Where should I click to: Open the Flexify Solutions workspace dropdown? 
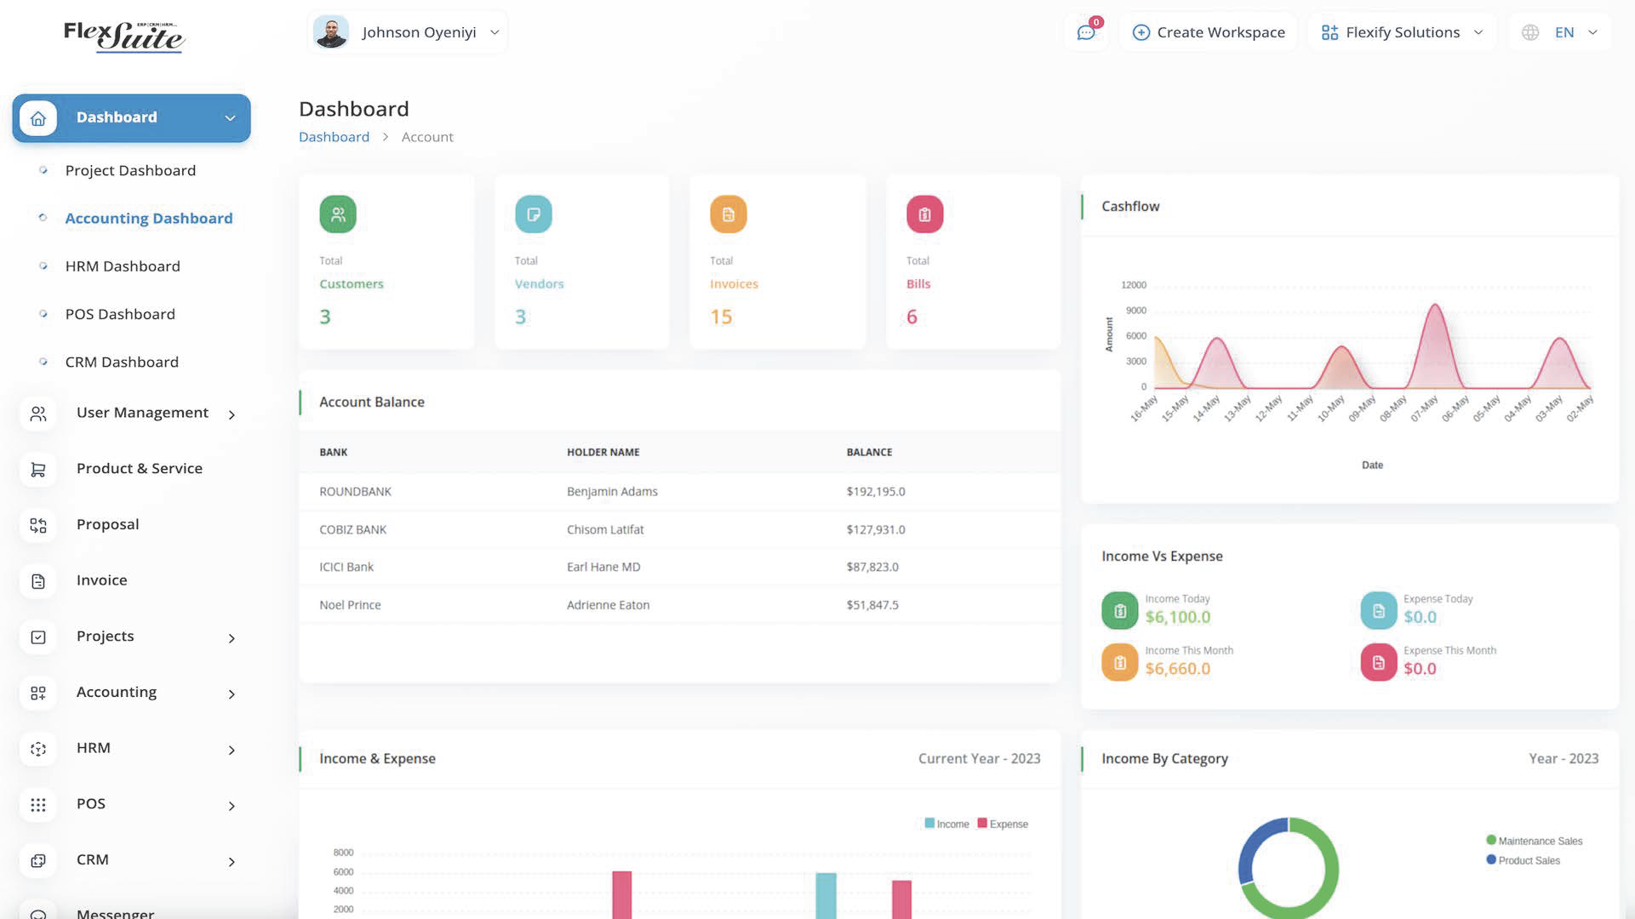(x=1402, y=32)
